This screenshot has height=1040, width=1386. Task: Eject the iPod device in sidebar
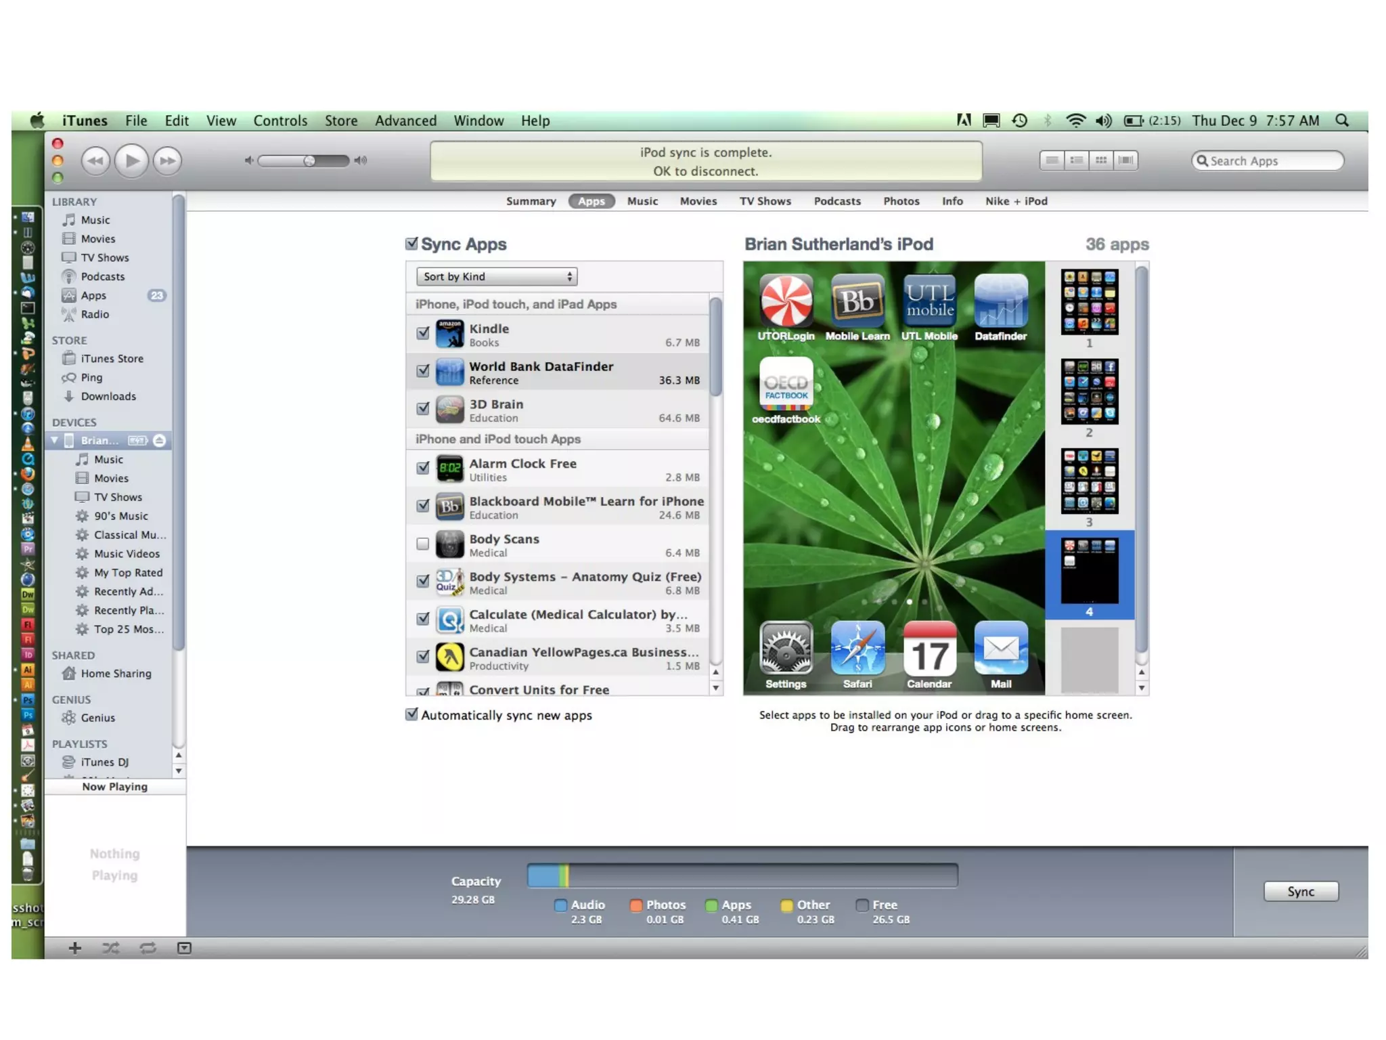click(x=160, y=441)
